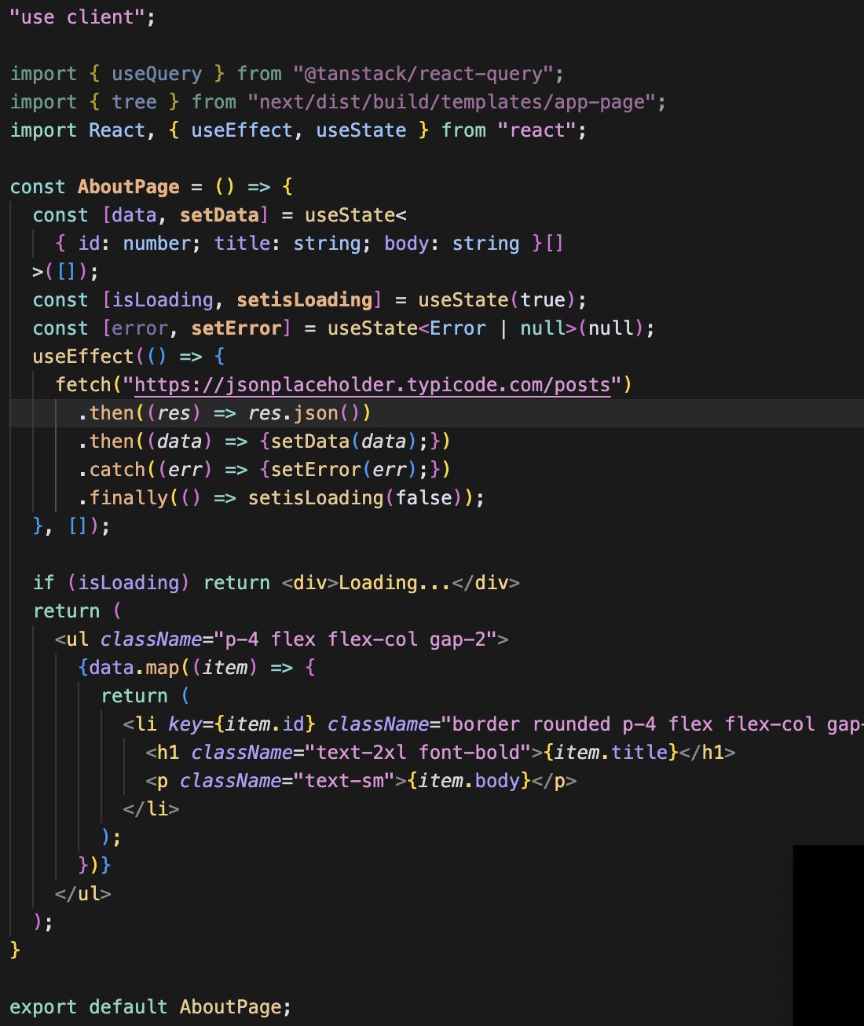Click the "next/dist/build/templates/app-page" string
The image size is (864, 1026).
pos(452,101)
